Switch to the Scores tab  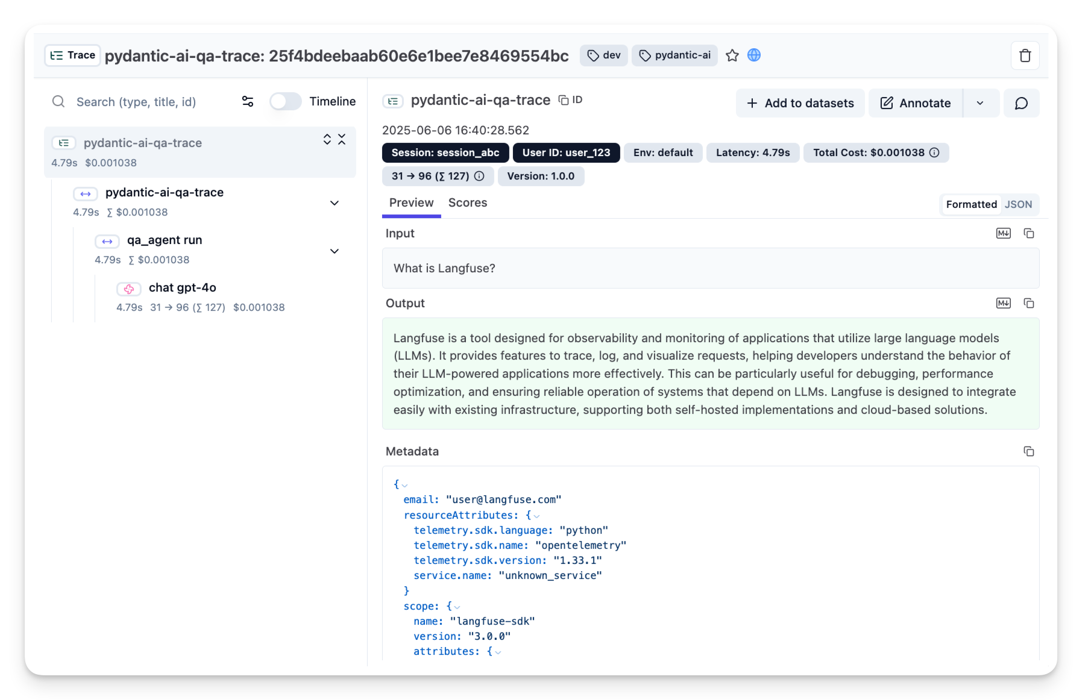point(467,203)
